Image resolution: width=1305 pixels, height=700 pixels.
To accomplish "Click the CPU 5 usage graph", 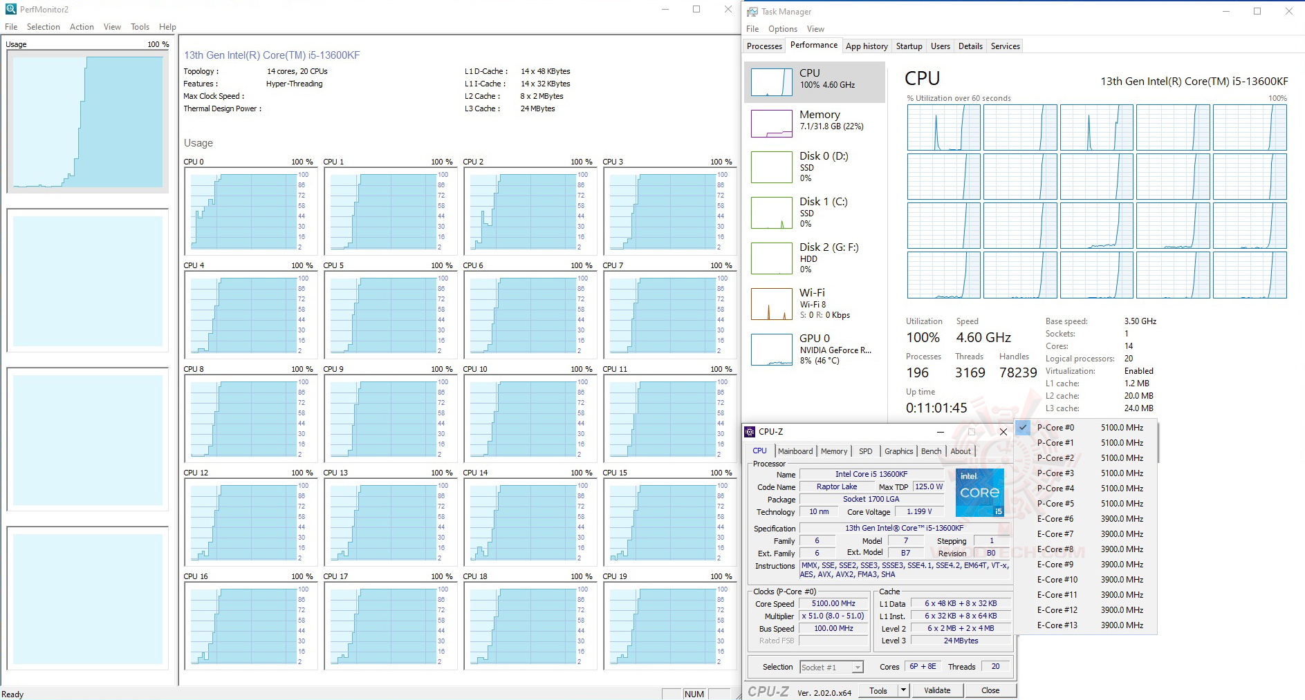I will click(x=390, y=314).
